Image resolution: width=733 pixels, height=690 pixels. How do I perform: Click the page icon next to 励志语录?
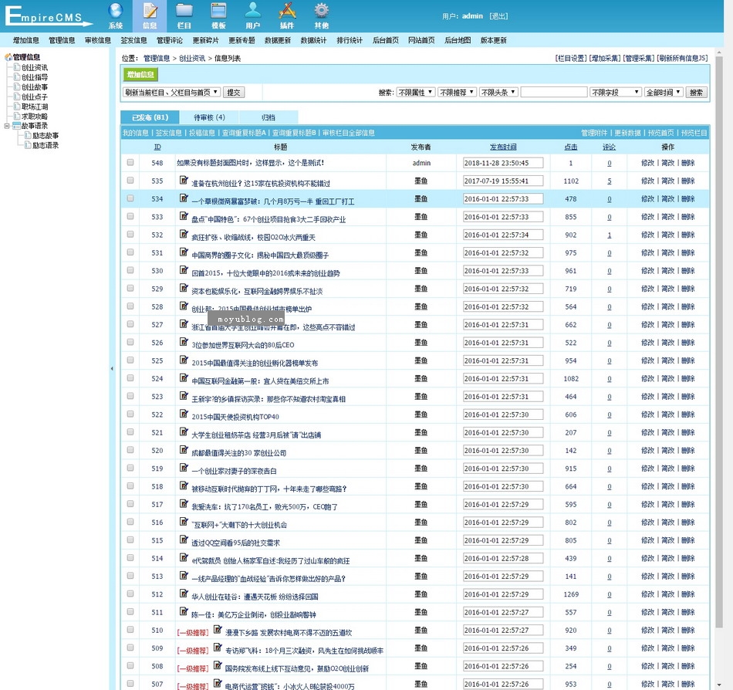pos(28,145)
